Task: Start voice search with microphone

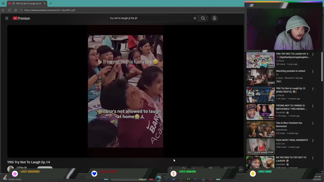Action: coord(214,18)
